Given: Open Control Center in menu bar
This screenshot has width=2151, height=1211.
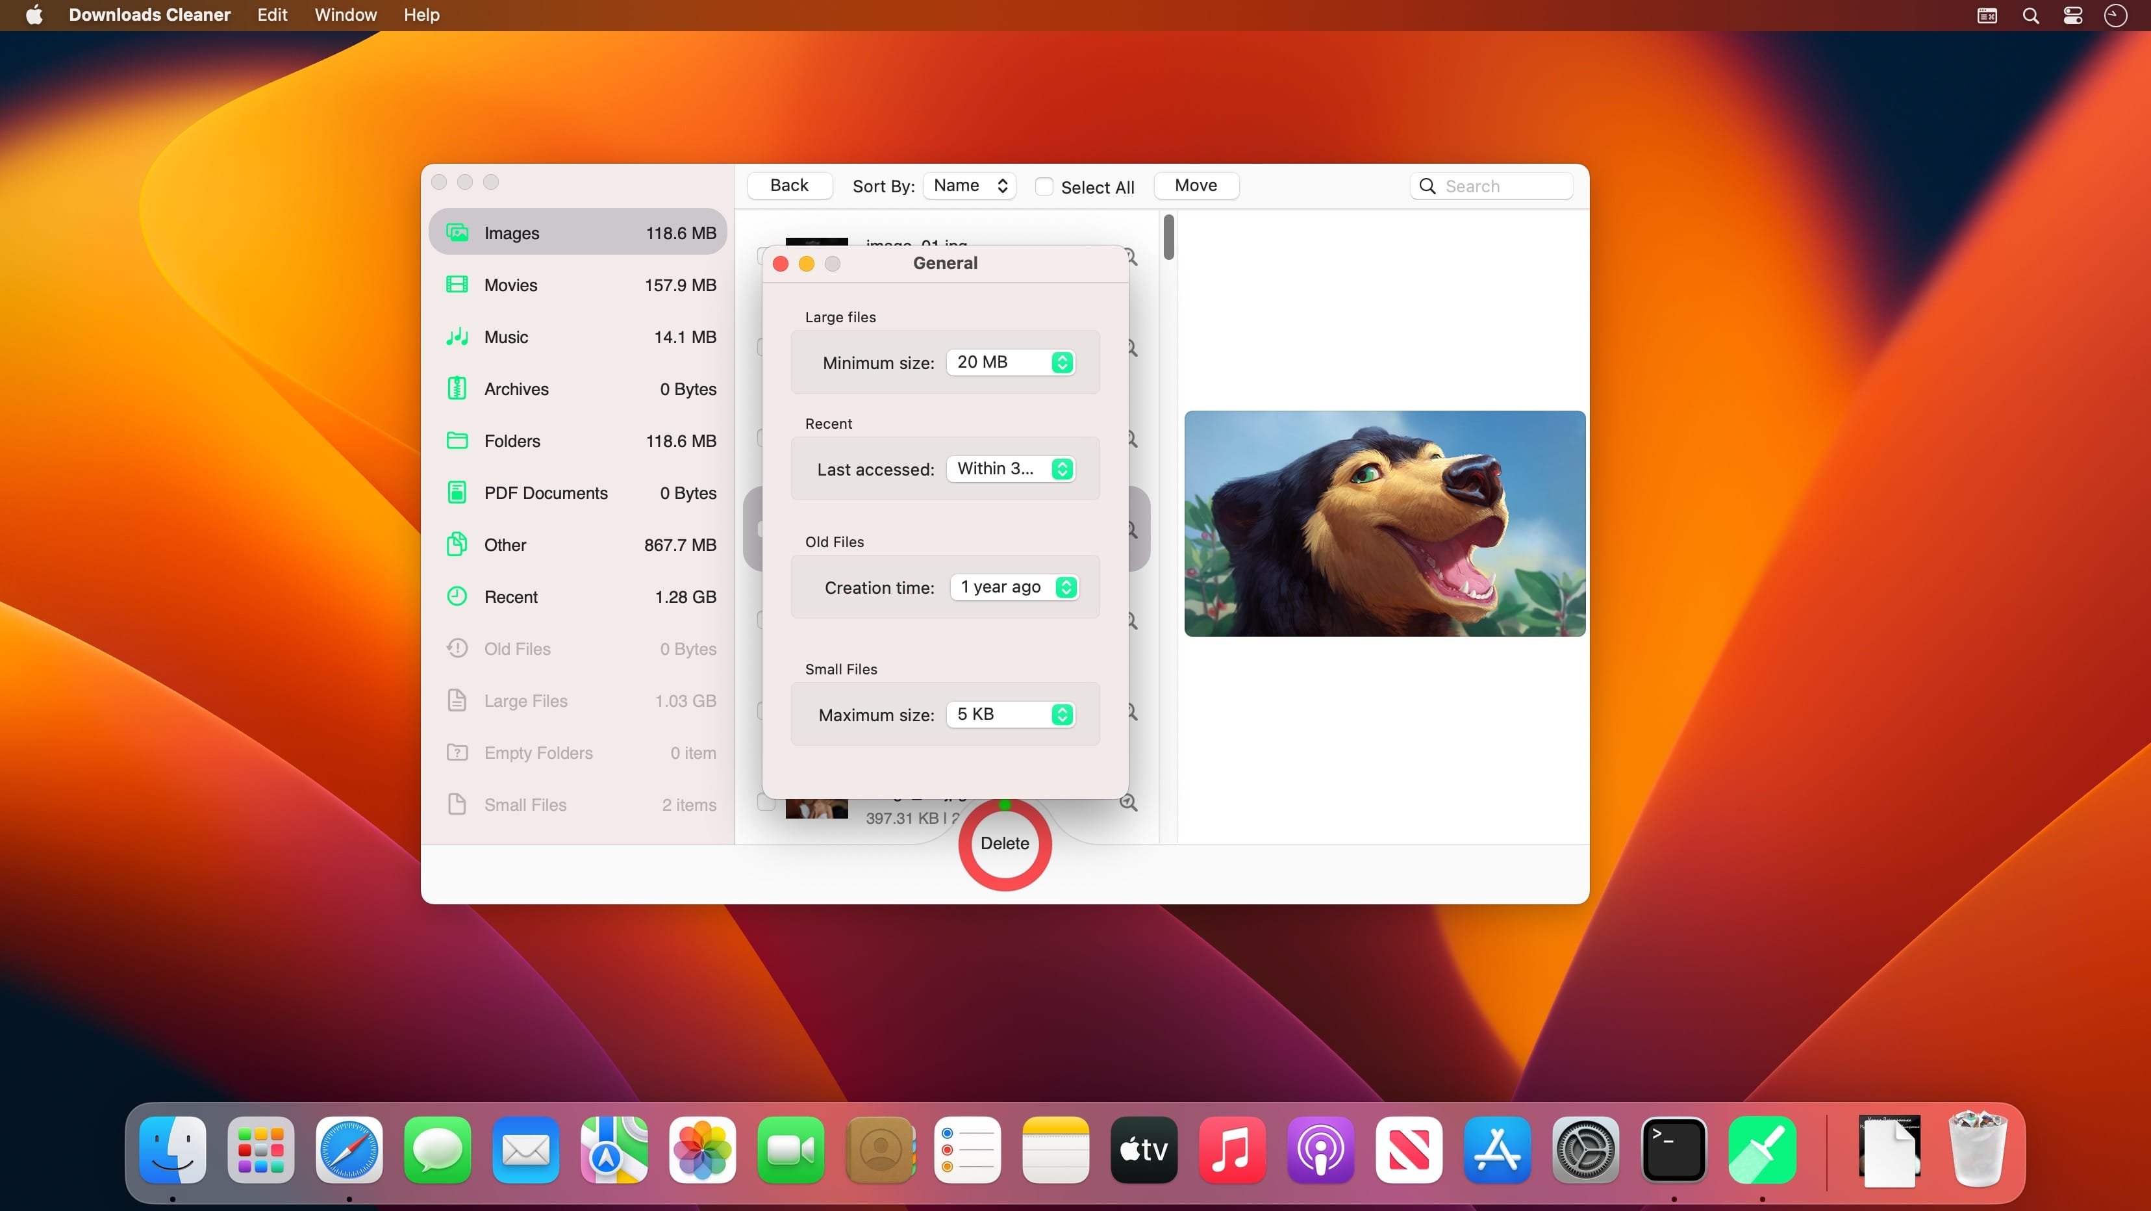Looking at the screenshot, I should (x=2072, y=15).
